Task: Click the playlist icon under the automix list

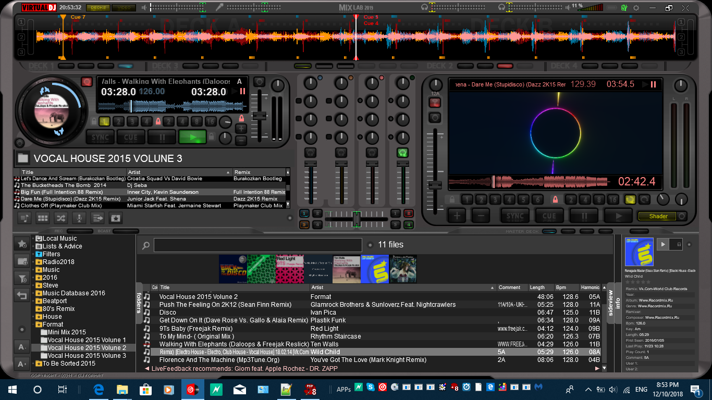Action: [24, 218]
